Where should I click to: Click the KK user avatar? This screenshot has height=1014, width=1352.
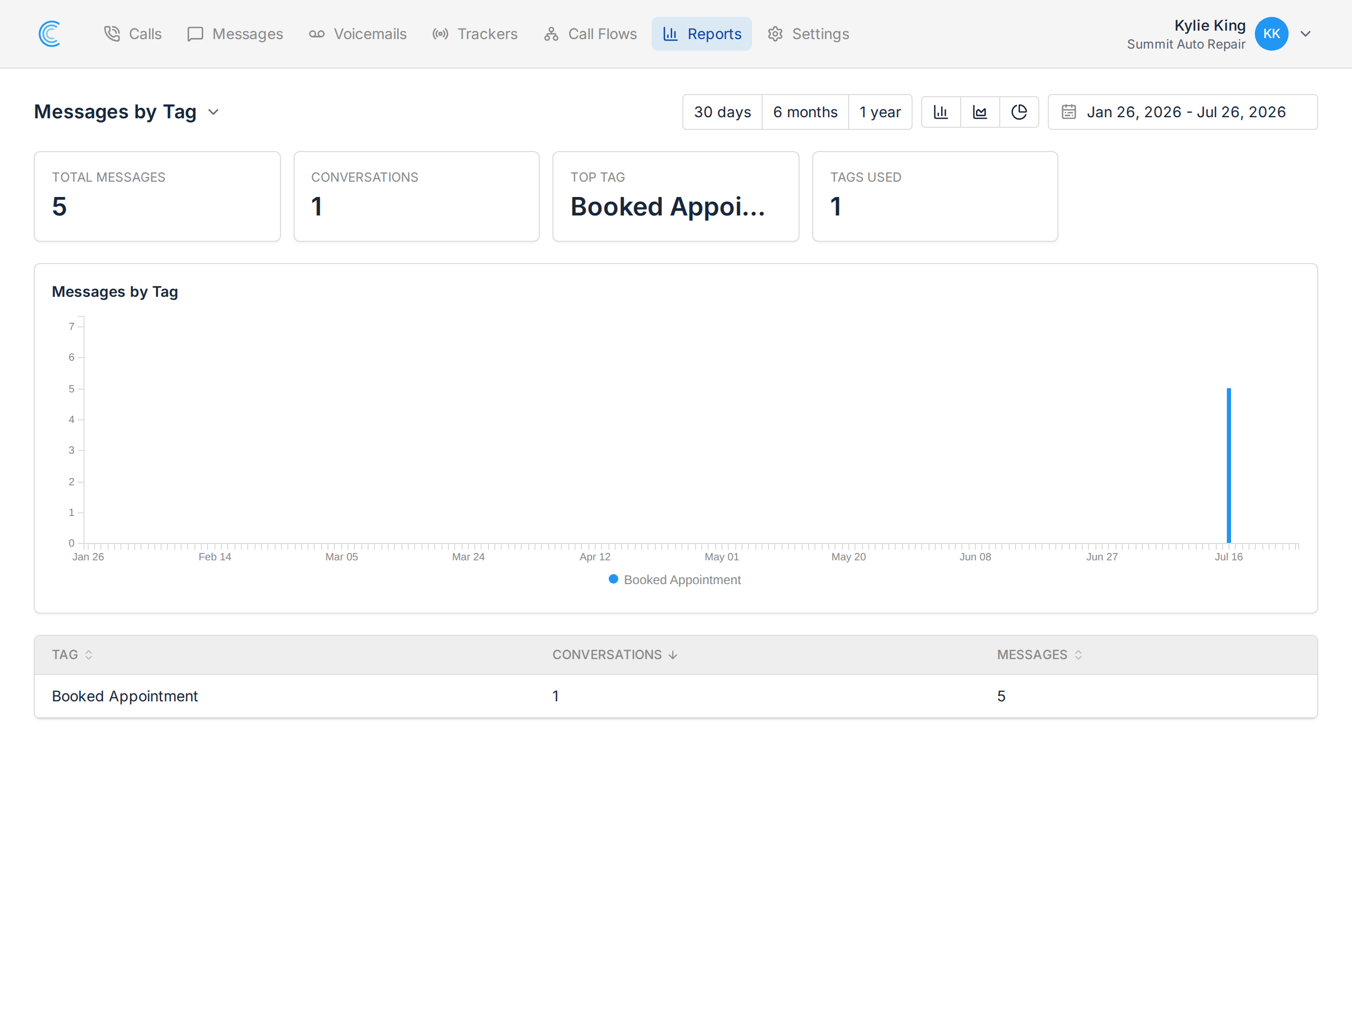[1271, 34]
